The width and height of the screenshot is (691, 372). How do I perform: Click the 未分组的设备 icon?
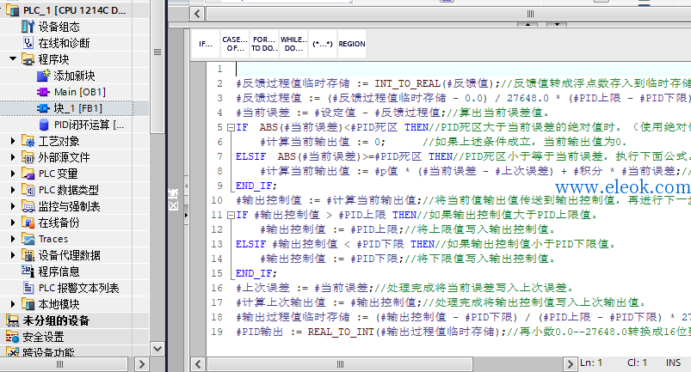(x=12, y=320)
